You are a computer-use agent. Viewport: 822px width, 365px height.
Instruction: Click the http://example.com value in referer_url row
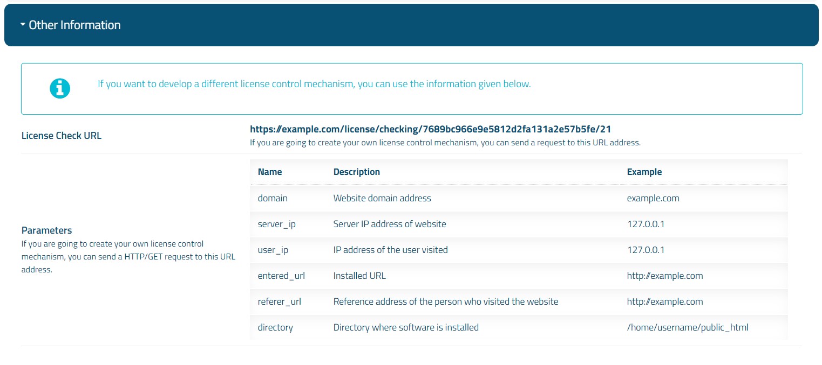click(x=665, y=301)
